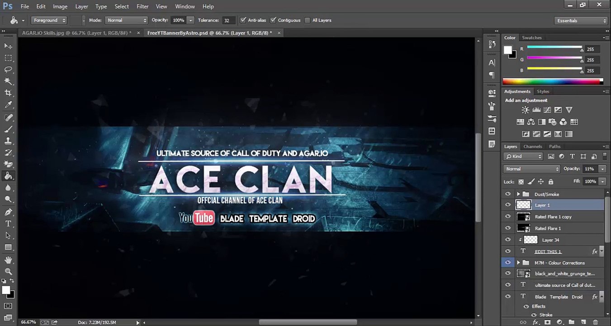Add a Brightness/Contrast adjustment
The height and width of the screenshot is (326, 611).
[x=525, y=110]
